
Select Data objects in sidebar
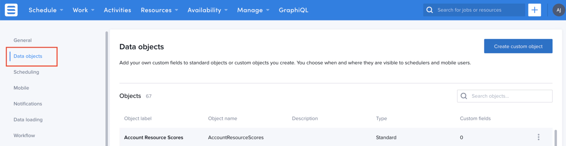(x=28, y=56)
